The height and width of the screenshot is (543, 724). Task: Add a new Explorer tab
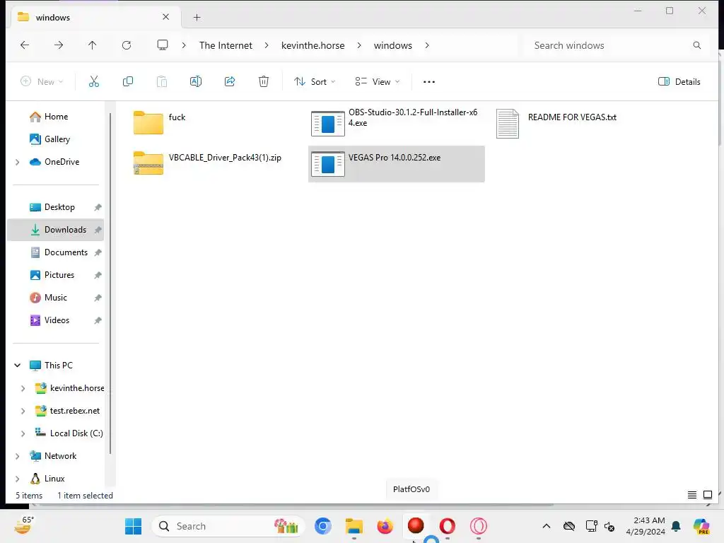coord(197,17)
